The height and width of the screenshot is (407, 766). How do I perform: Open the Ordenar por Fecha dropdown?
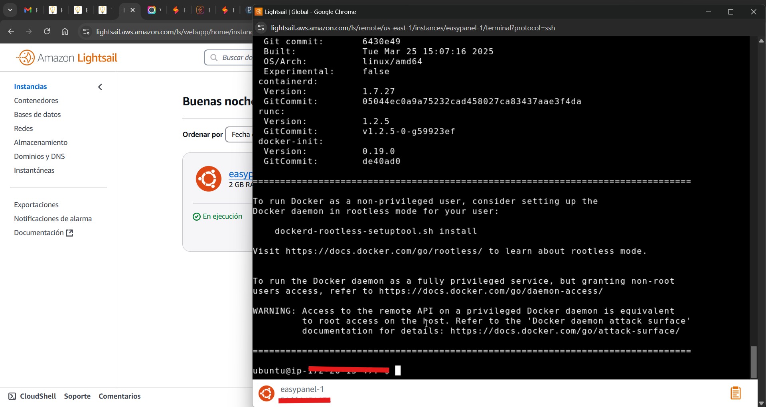[x=239, y=134]
